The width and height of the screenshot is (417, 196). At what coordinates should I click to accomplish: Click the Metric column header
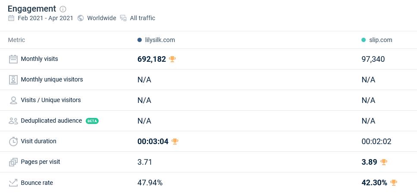point(16,40)
